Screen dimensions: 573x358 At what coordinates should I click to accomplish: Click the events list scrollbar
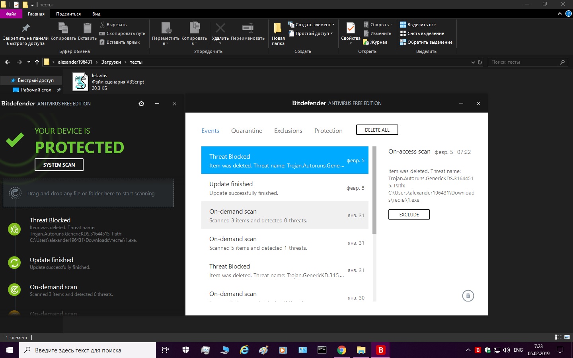pos(374,190)
